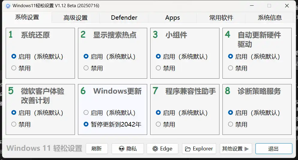Image resolution: width=298 pixels, height=160 pixels.
Task: Click the 显示搜索热点 heading text
Action: 115,35
